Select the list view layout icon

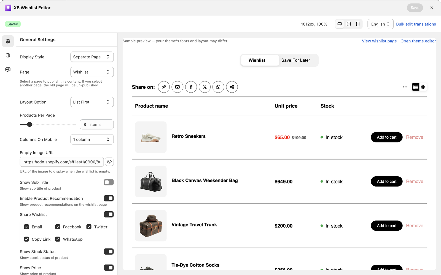416,87
